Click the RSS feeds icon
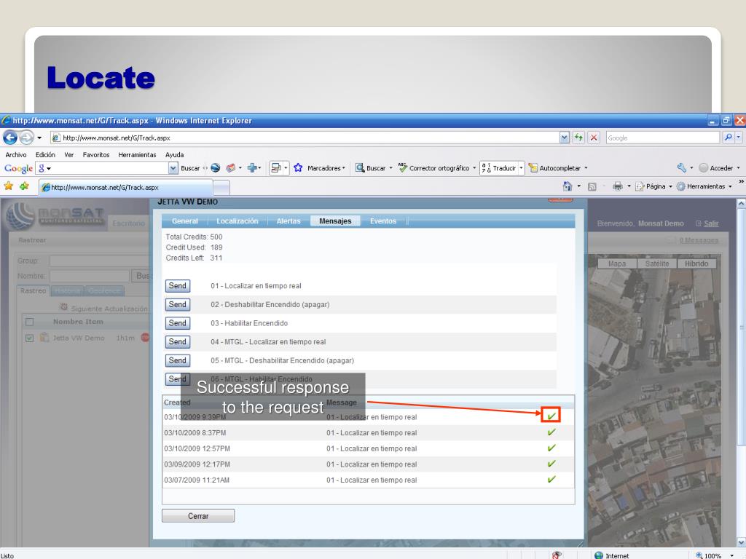746x559 pixels. tap(592, 187)
